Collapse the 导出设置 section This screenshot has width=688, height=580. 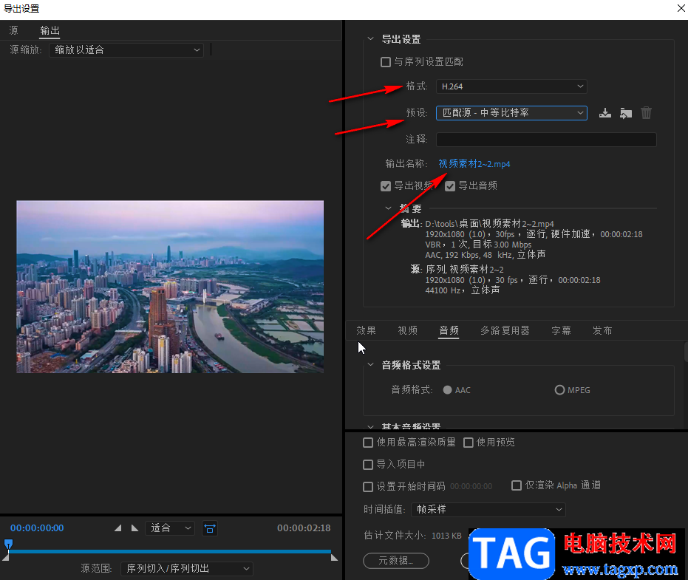point(371,39)
